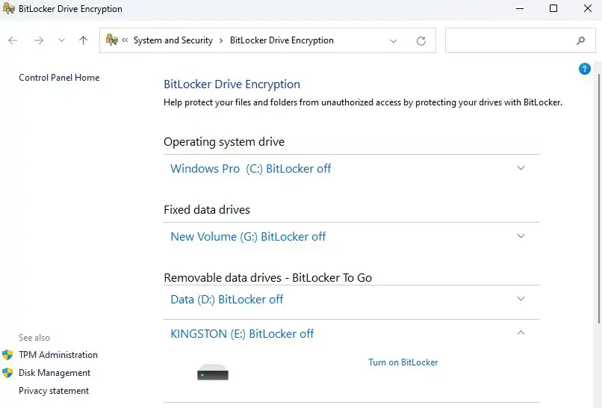Click the Forward navigation arrow
This screenshot has height=408, width=602.
[x=39, y=40]
